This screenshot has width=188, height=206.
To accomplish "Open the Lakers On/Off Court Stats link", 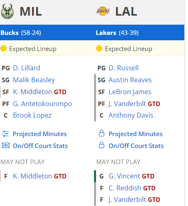I will pos(136,146).
